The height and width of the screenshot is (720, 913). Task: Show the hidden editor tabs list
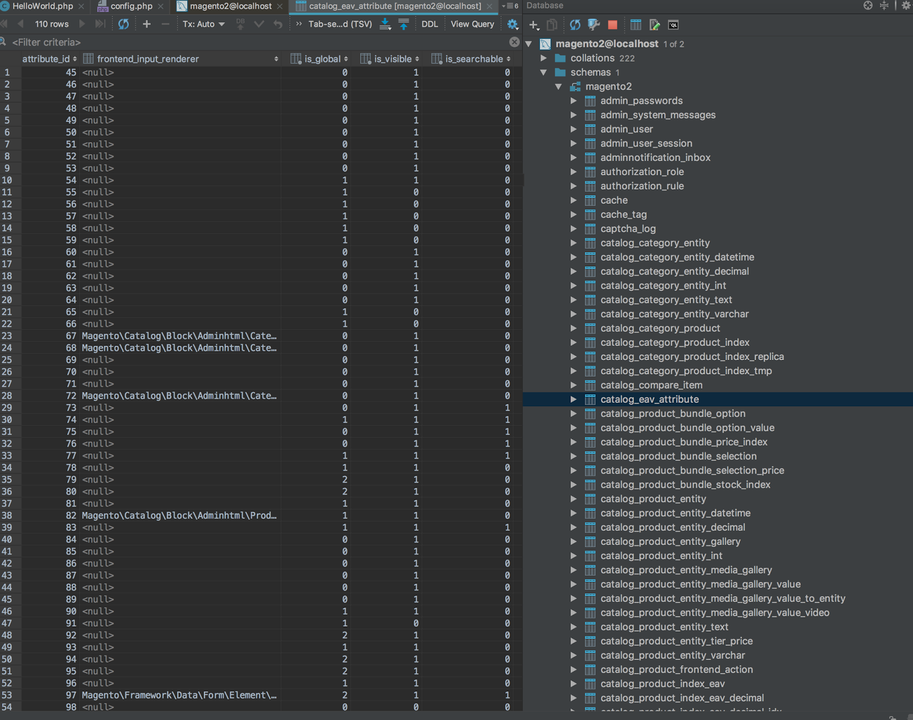[x=510, y=6]
